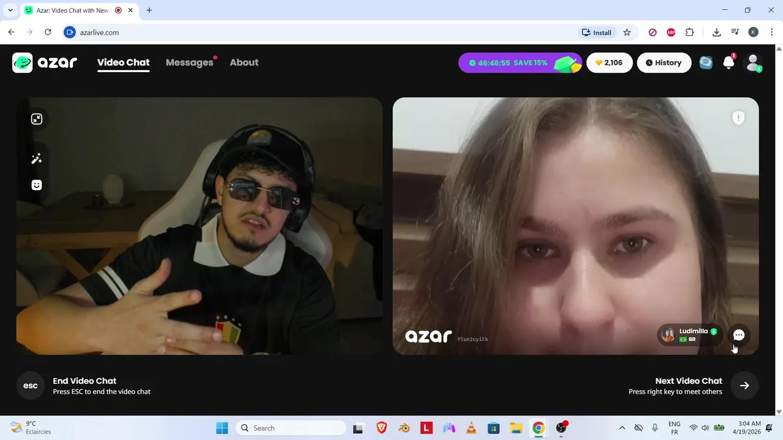
Task: Reload the azarlive.com page
Action: (48, 32)
